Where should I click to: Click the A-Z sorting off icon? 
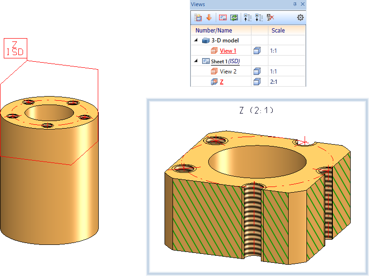tap(270, 17)
